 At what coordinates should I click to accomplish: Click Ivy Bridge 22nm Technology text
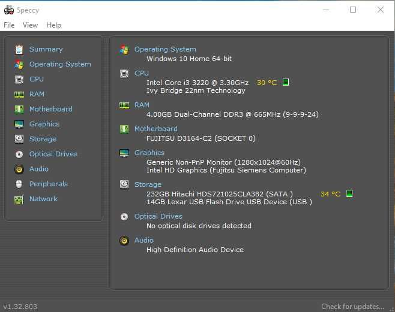tap(196, 90)
